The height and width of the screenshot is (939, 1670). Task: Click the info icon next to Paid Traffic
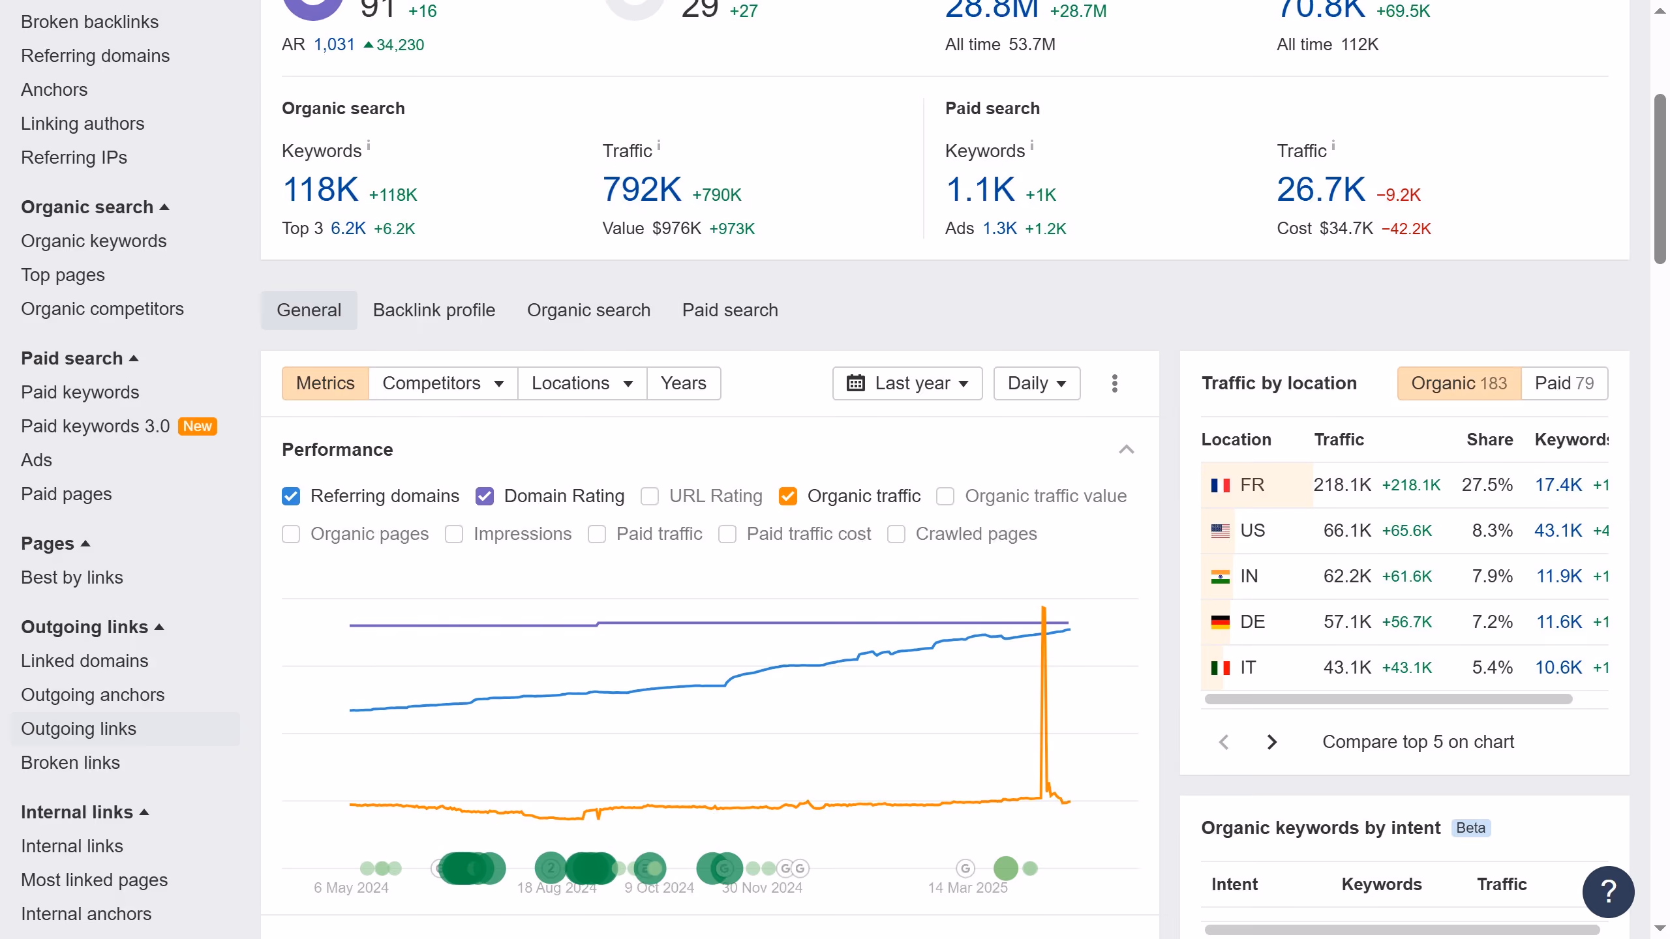1333,145
